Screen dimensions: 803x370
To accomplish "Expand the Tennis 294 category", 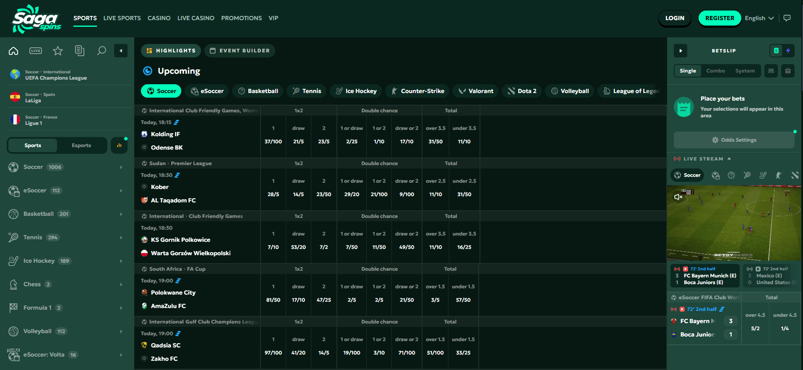I will tap(67, 238).
